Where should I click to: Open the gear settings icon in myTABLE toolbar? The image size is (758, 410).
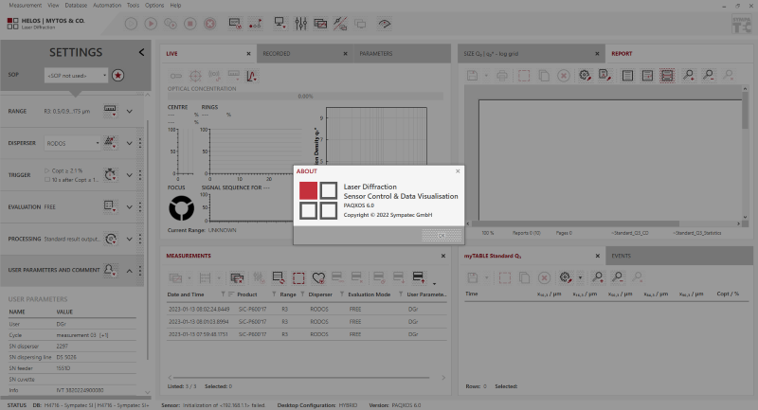point(565,277)
